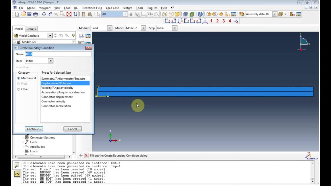Apply custom view number 3
The height and width of the screenshot is (186, 331).
point(224,21)
